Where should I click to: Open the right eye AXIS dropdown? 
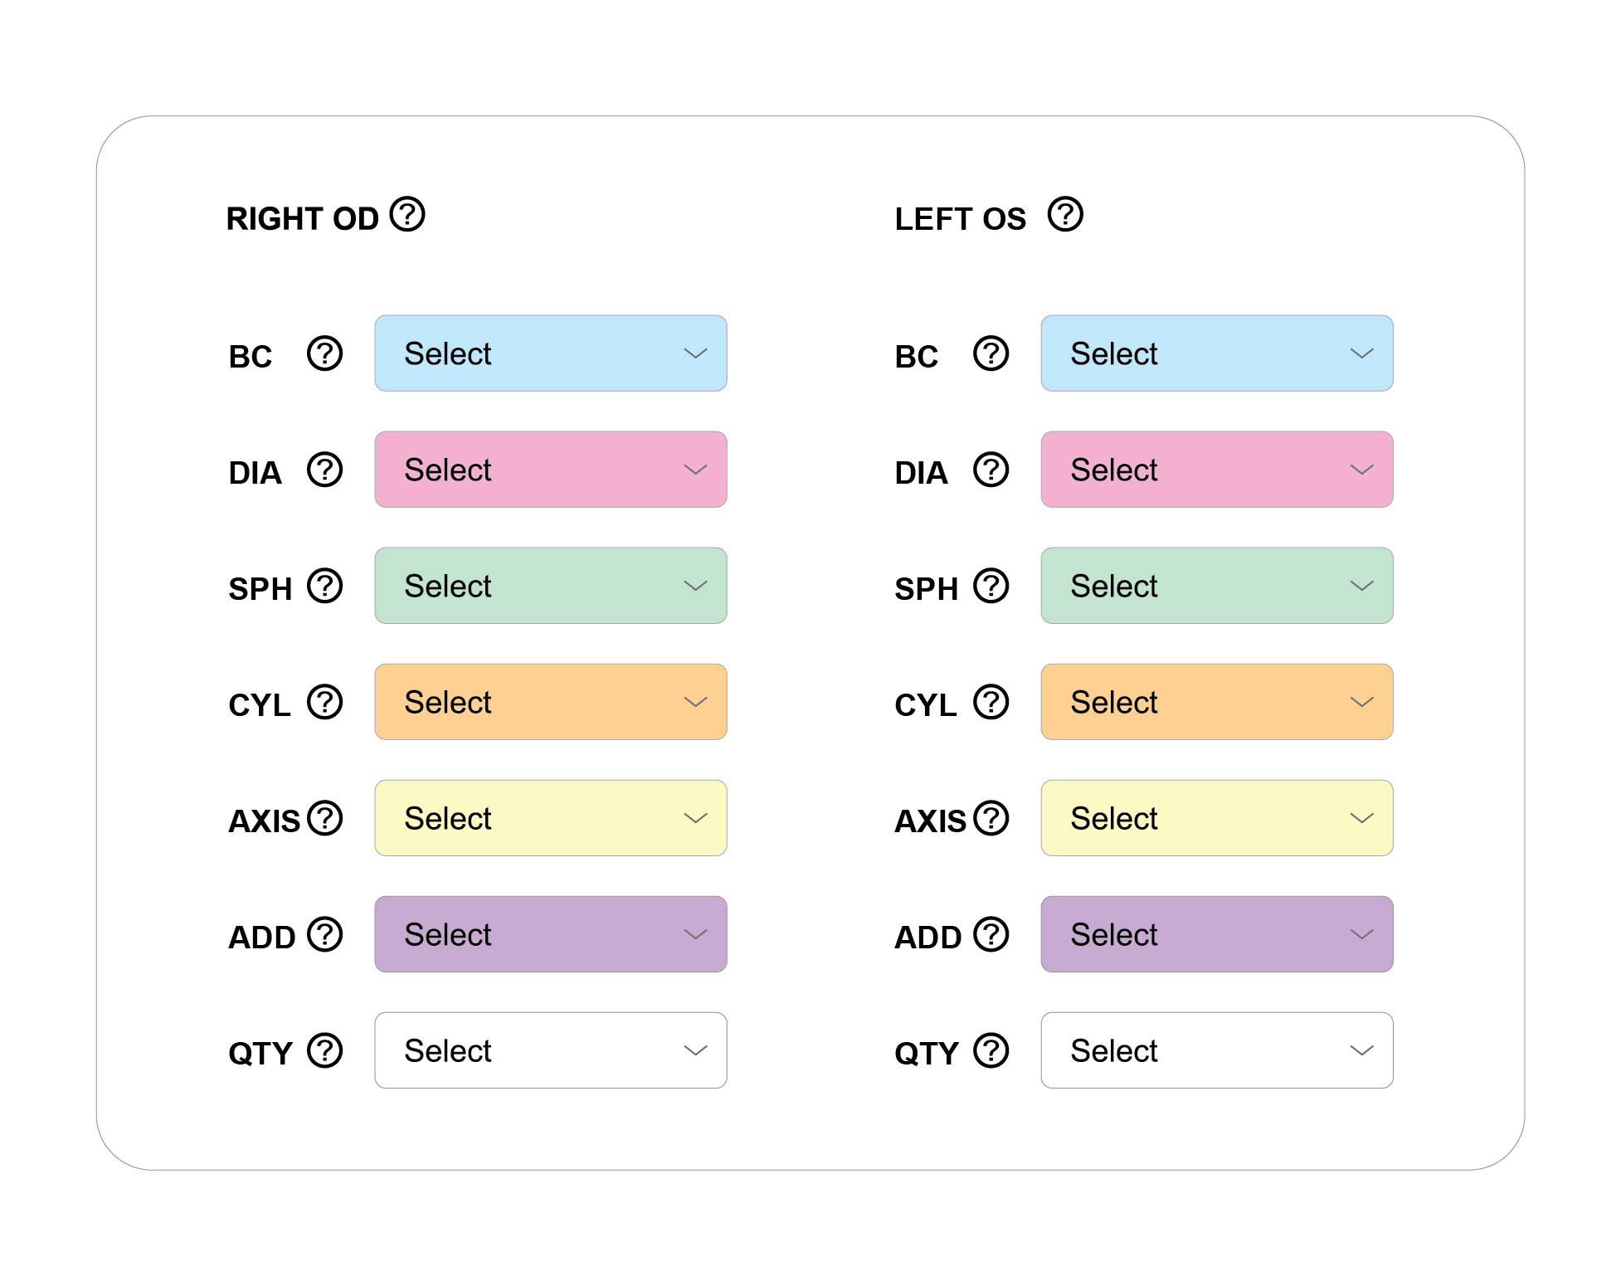click(550, 818)
